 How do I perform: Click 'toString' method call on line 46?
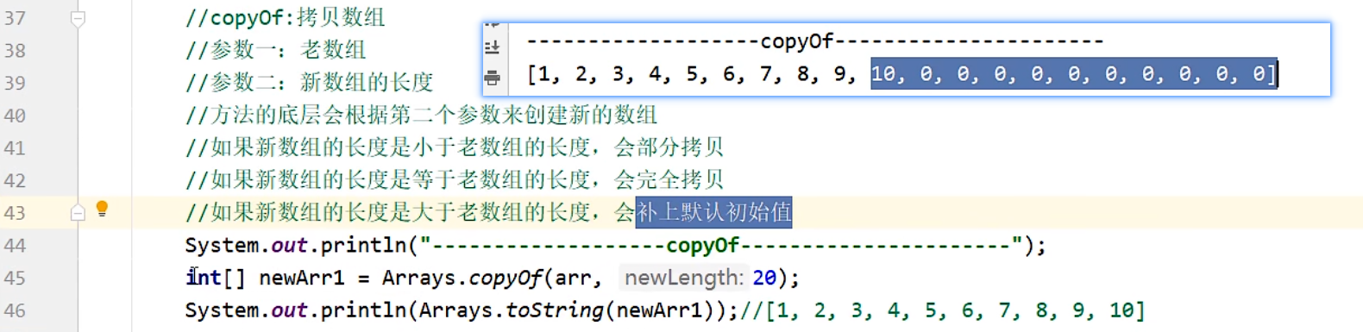click(554, 310)
